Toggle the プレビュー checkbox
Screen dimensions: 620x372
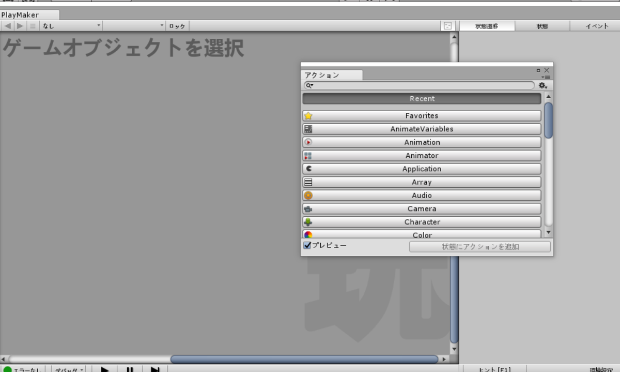[x=307, y=245]
